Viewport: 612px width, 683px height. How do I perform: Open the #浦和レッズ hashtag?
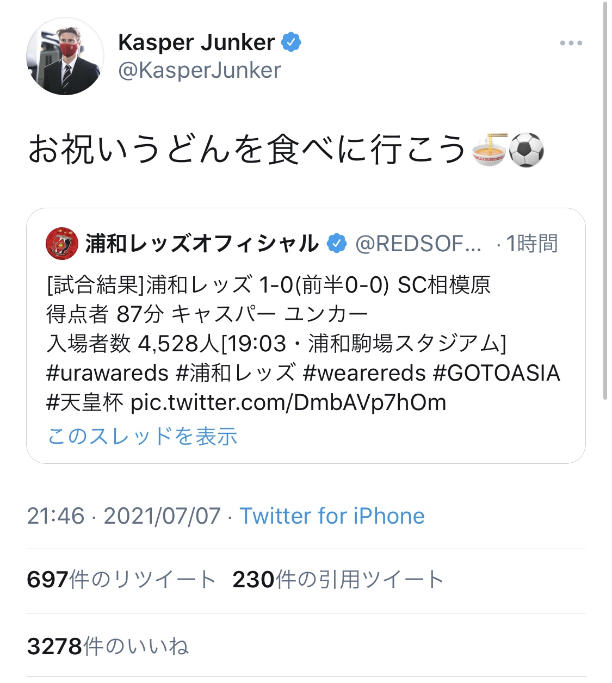[x=236, y=373]
